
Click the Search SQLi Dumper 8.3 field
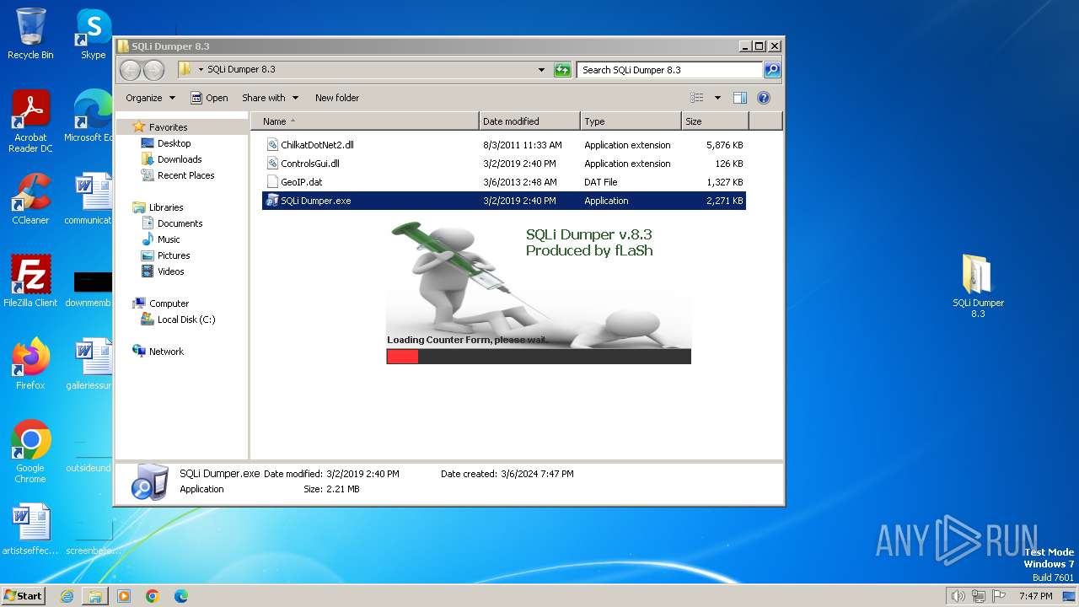click(x=670, y=70)
